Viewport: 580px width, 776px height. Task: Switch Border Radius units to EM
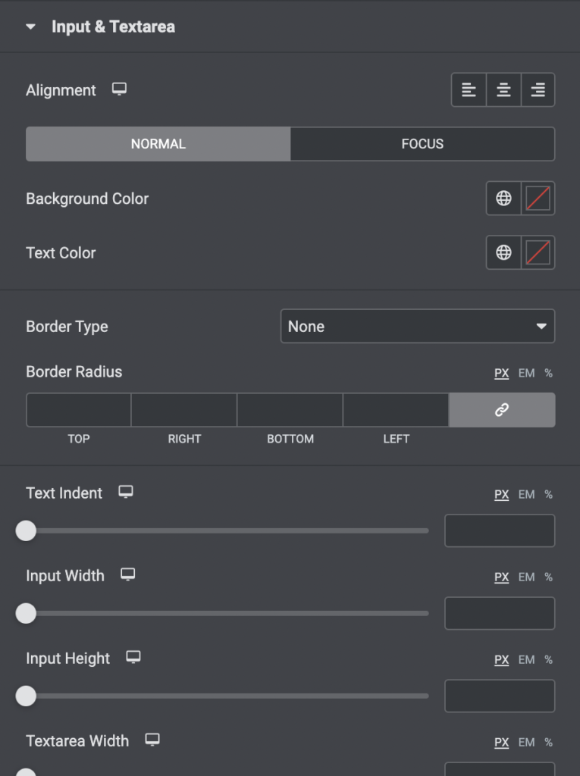tap(525, 373)
